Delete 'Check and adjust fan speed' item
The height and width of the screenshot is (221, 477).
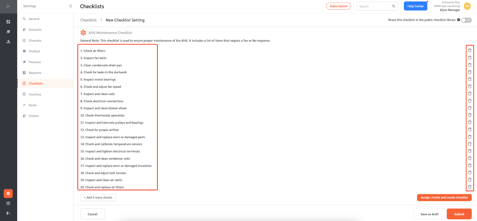coord(470,86)
